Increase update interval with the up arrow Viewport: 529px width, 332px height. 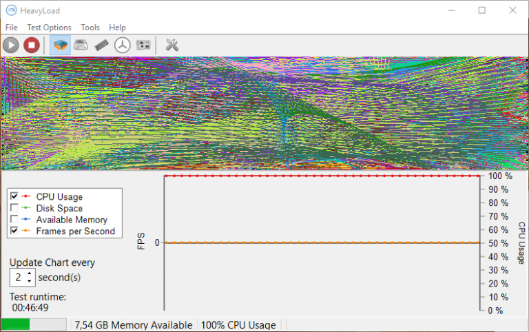[x=29, y=274]
